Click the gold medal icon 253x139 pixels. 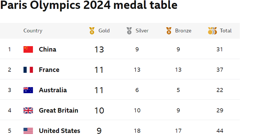[x=92, y=31]
